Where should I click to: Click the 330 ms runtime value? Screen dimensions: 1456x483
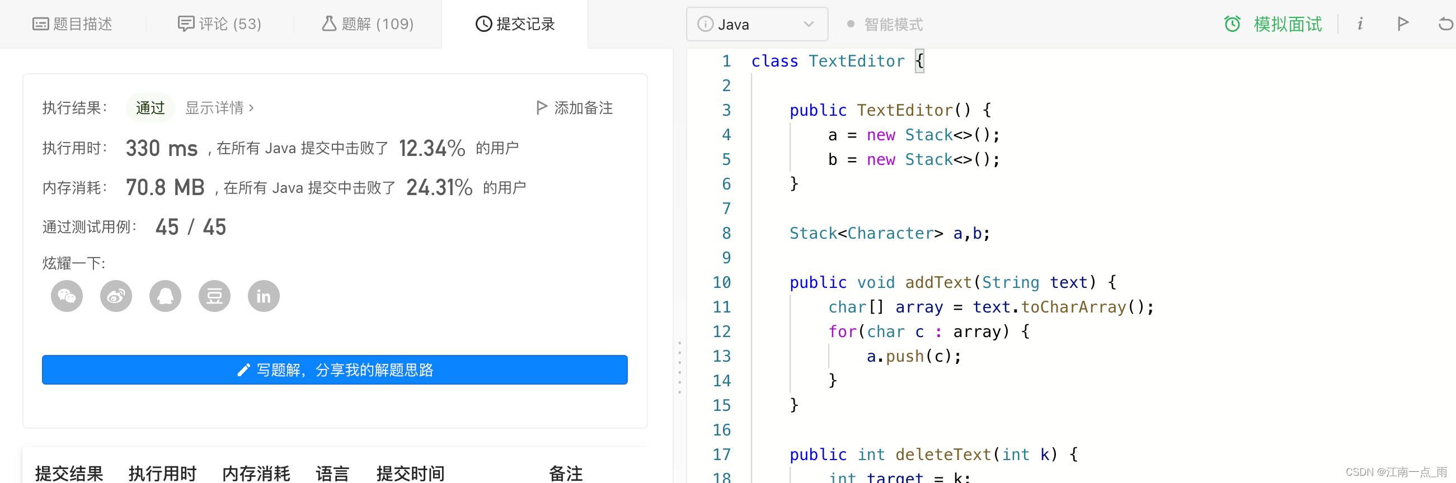[162, 149]
